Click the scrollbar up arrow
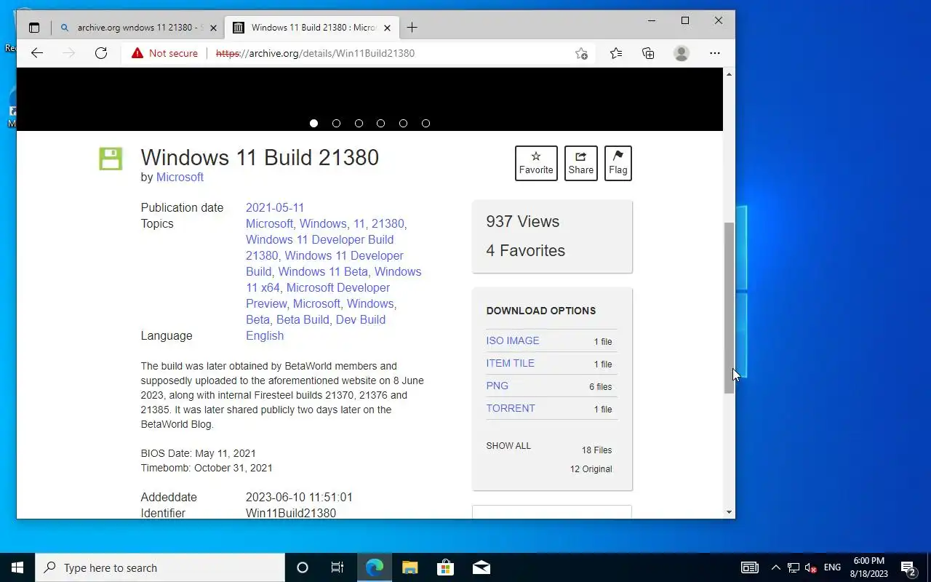This screenshot has height=582, width=931. tap(729, 74)
